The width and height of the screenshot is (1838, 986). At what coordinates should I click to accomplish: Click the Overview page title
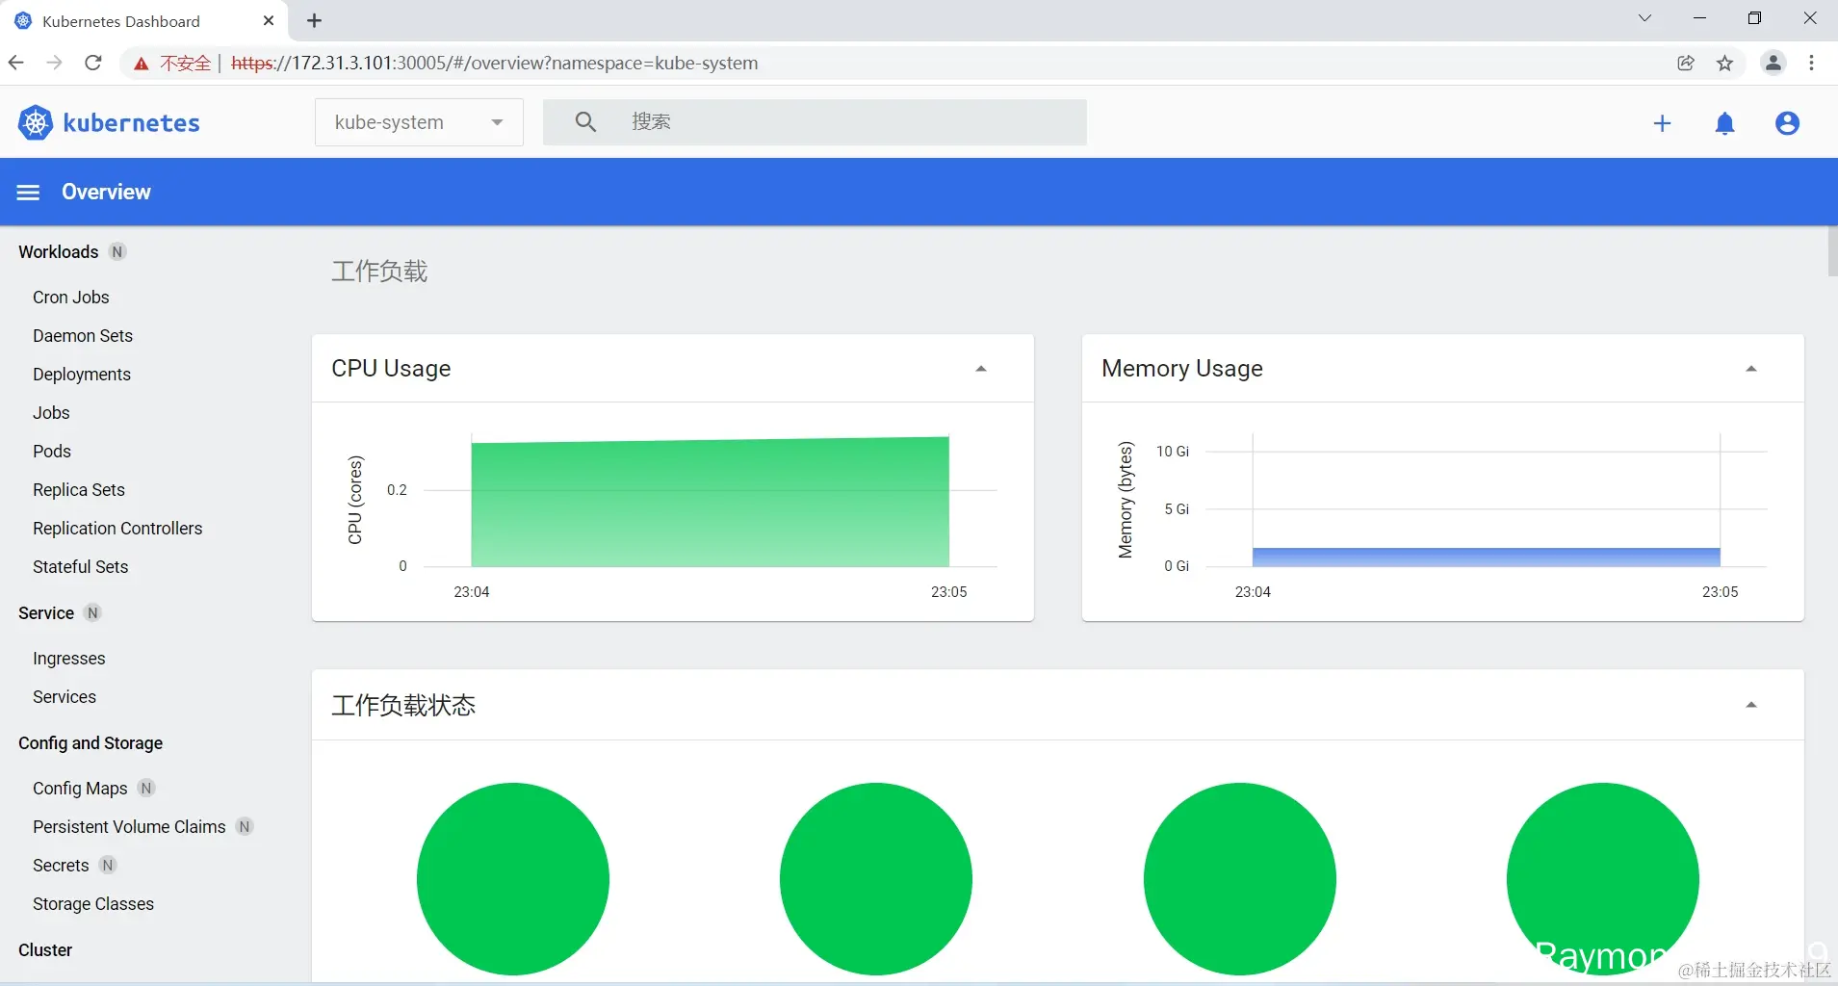[x=106, y=192]
